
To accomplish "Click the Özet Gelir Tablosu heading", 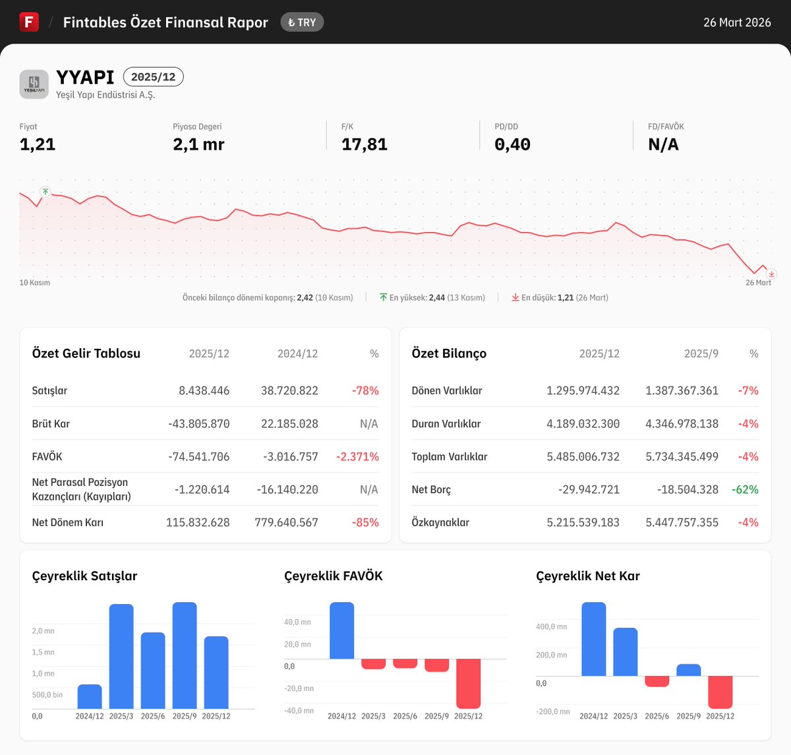I will pos(86,353).
